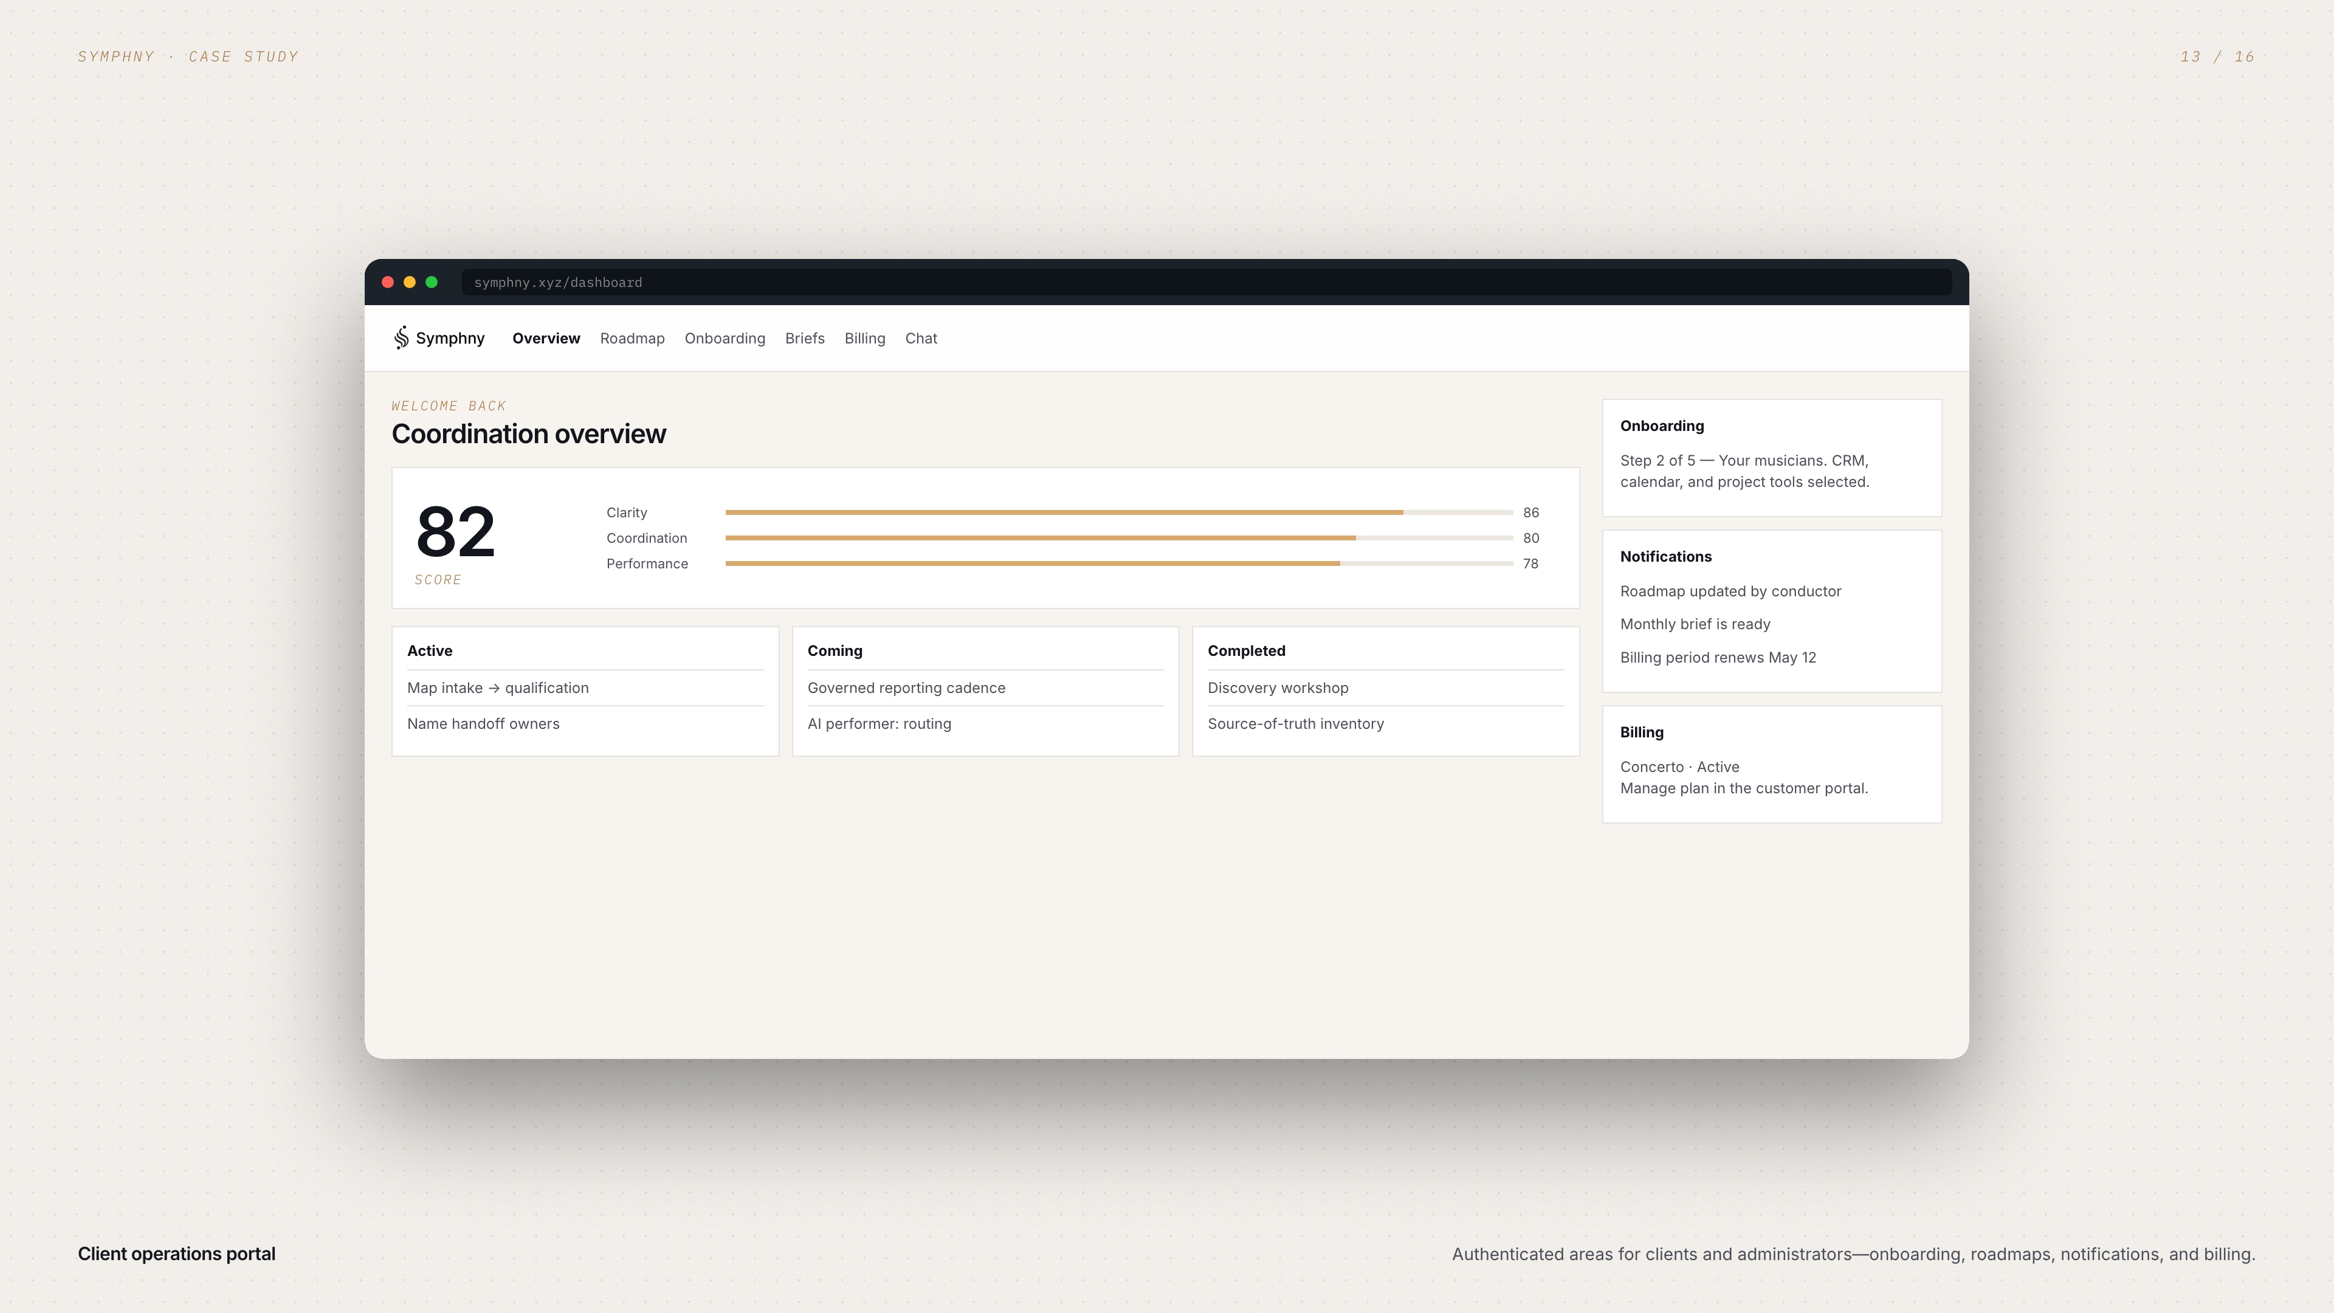Click the 'SYMPHNY · CASE STUDY' header
The height and width of the screenshot is (1313, 2334).
188,56
